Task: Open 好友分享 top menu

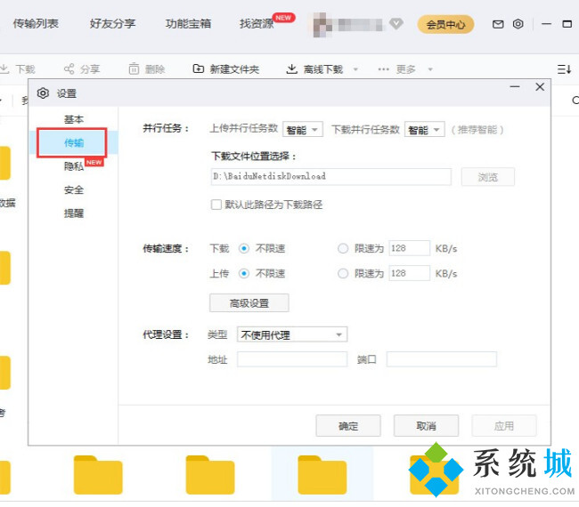Action: click(x=112, y=24)
